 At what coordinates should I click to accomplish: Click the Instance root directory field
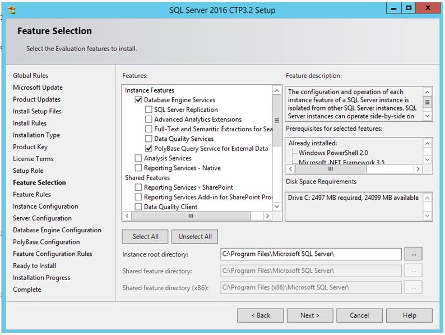click(310, 254)
